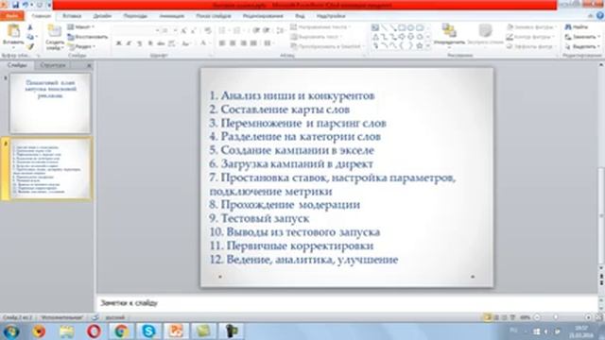Underline text with the Ч icon
605x340 pixels.
point(140,43)
